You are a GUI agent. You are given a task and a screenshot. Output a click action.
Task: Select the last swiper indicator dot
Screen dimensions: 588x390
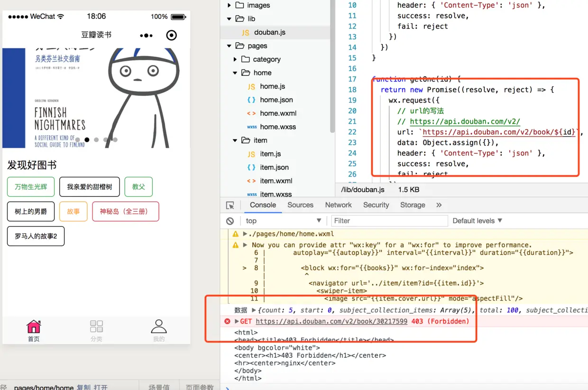click(115, 140)
